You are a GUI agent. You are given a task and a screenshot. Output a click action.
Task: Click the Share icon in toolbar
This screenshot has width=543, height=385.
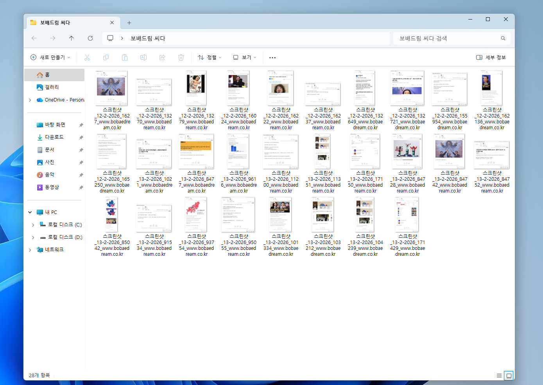(x=162, y=57)
